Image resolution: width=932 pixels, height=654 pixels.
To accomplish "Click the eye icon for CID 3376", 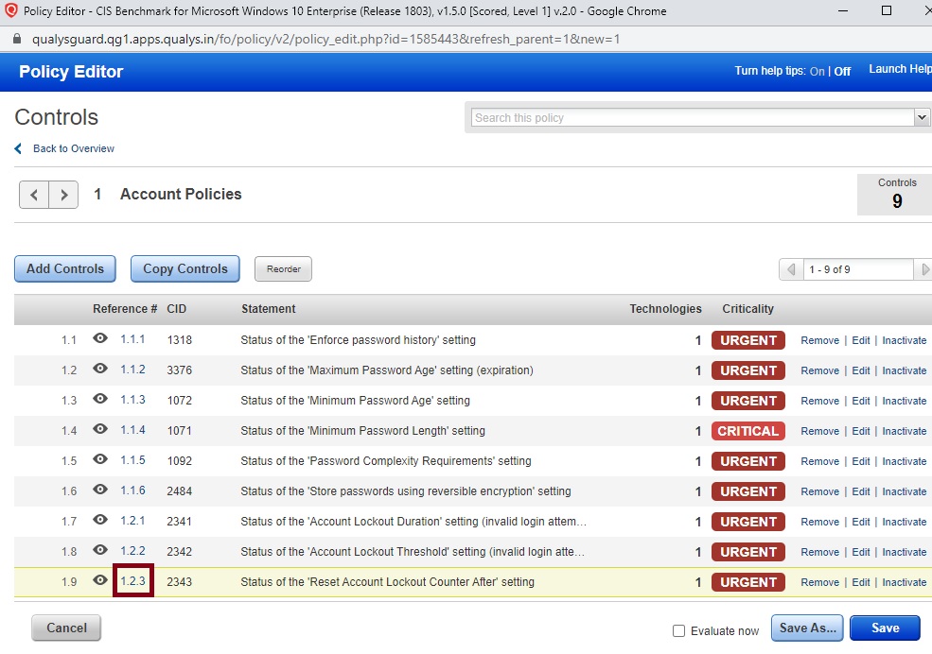I will (100, 369).
